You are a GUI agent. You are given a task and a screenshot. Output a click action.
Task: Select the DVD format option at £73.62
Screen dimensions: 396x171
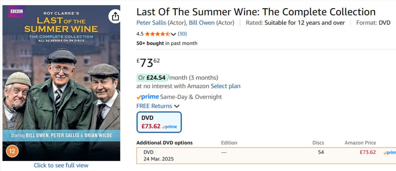coord(159,122)
